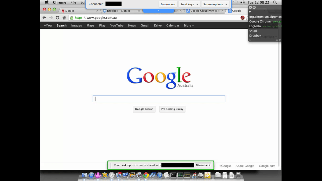Open Activity Monitor from the Dock
Screen dimensions: 322x181
[180, 175]
